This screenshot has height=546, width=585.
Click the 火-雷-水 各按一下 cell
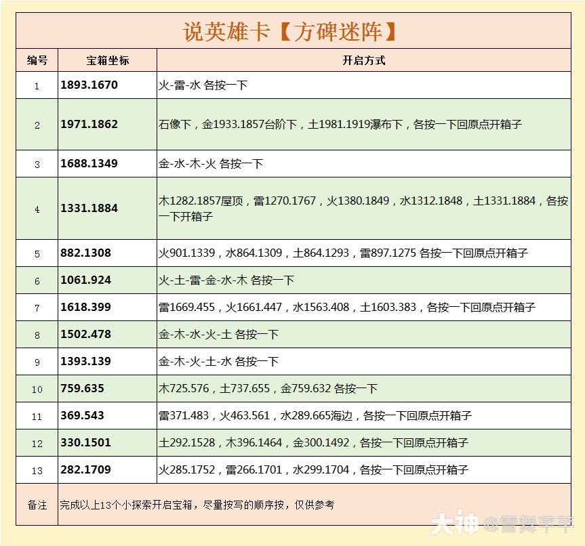[x=203, y=85]
